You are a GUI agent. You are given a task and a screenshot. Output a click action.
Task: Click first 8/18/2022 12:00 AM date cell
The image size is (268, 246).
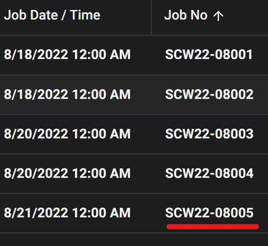coord(67,54)
